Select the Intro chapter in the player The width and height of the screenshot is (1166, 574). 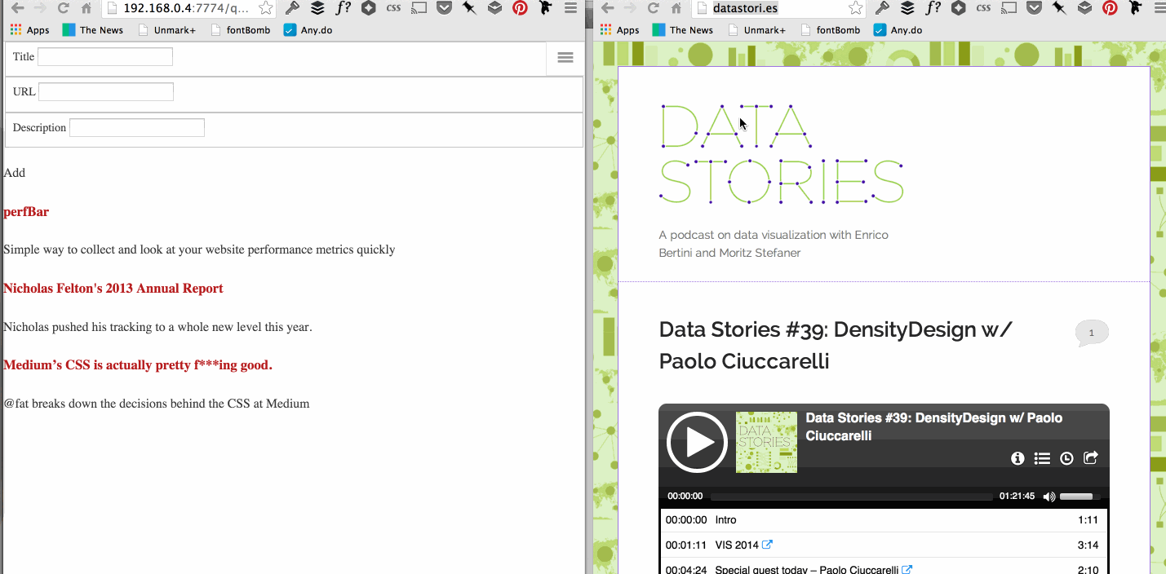(882, 520)
